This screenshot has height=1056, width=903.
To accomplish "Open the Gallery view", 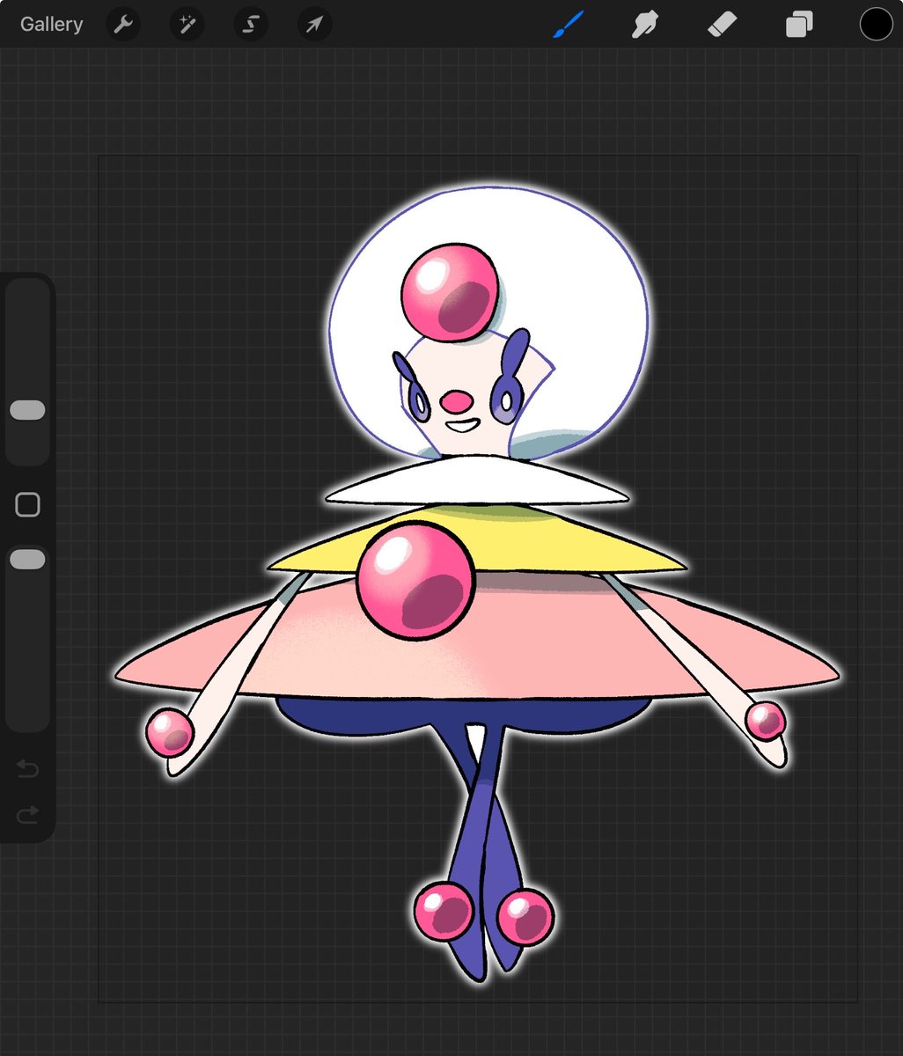I will (51, 25).
